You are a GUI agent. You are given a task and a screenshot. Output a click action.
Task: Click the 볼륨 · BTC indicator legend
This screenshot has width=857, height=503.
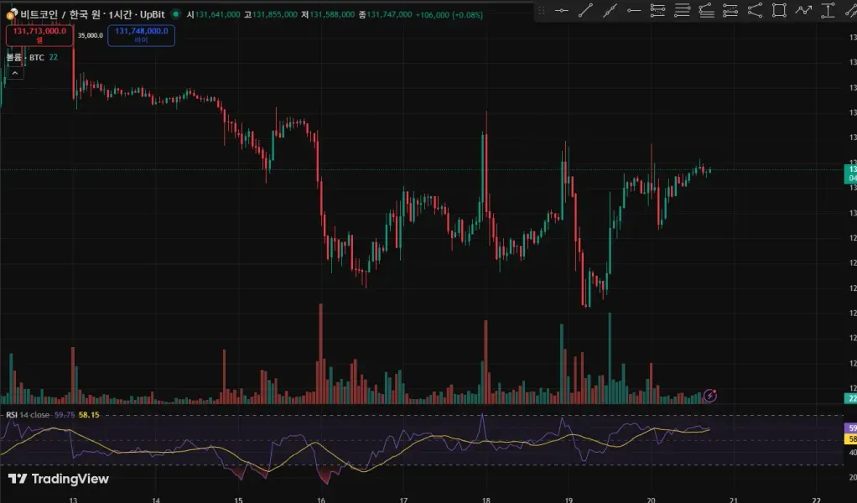25,57
